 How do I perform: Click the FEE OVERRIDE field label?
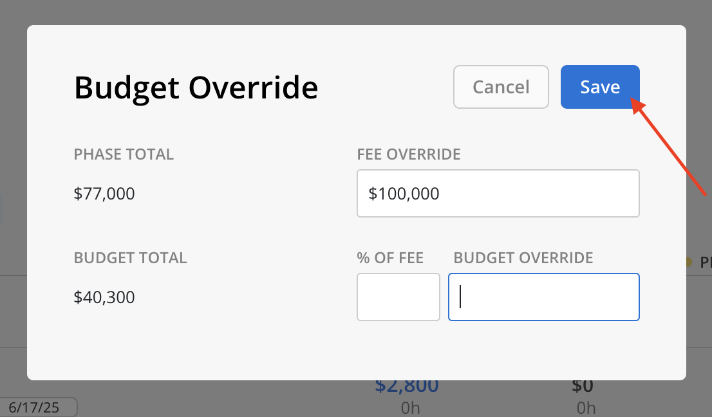[x=409, y=154]
